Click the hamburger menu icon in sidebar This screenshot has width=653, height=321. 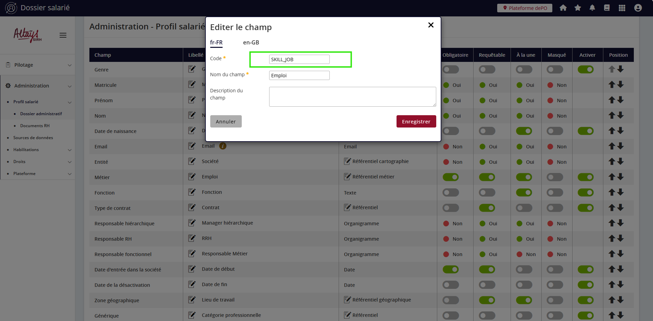[63, 35]
